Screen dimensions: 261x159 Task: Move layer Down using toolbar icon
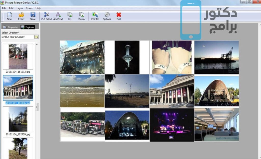coord(82,15)
